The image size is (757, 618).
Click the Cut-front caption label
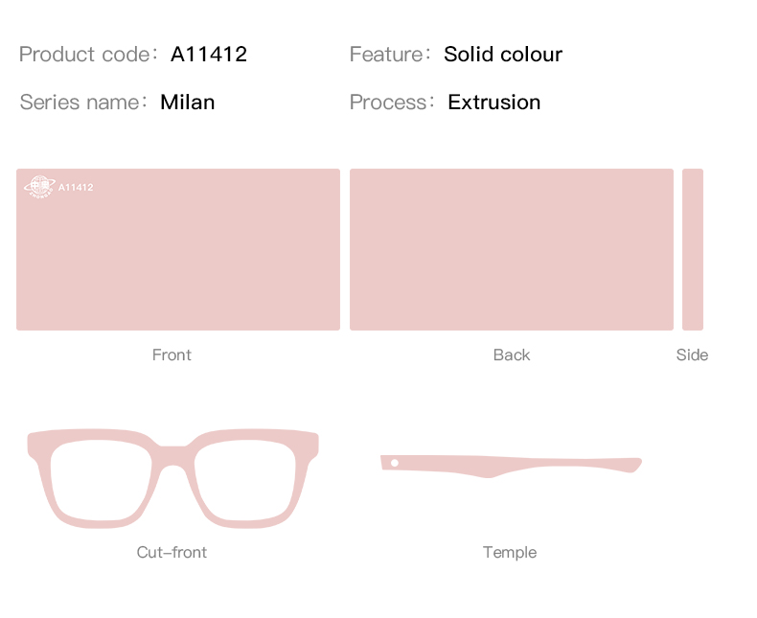pyautogui.click(x=172, y=552)
